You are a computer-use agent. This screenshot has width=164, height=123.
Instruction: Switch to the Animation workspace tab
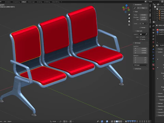[8, 2]
